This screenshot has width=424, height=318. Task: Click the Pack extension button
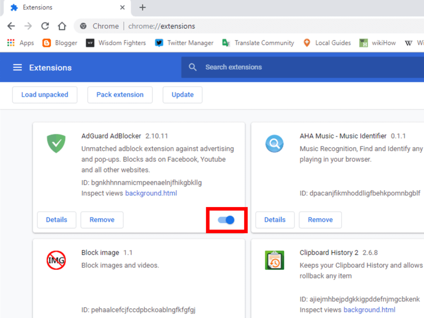tap(120, 95)
